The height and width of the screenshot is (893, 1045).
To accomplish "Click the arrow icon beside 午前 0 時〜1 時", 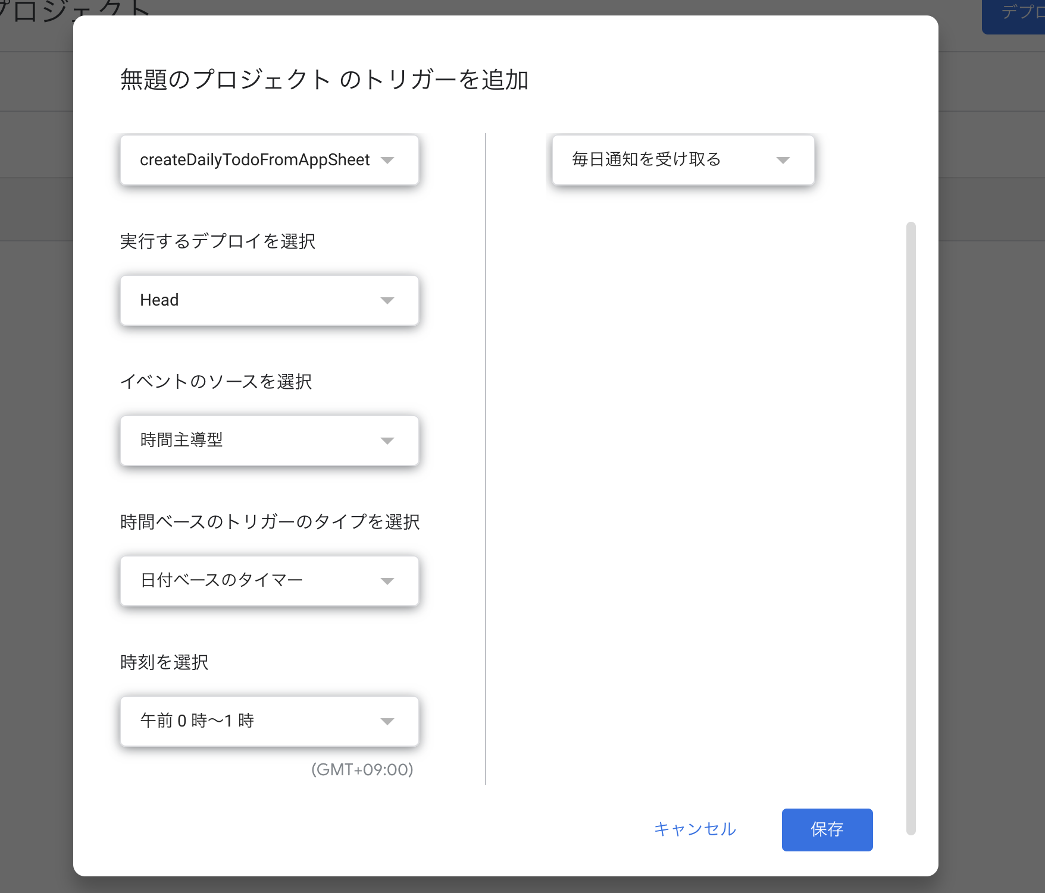I will pos(387,722).
